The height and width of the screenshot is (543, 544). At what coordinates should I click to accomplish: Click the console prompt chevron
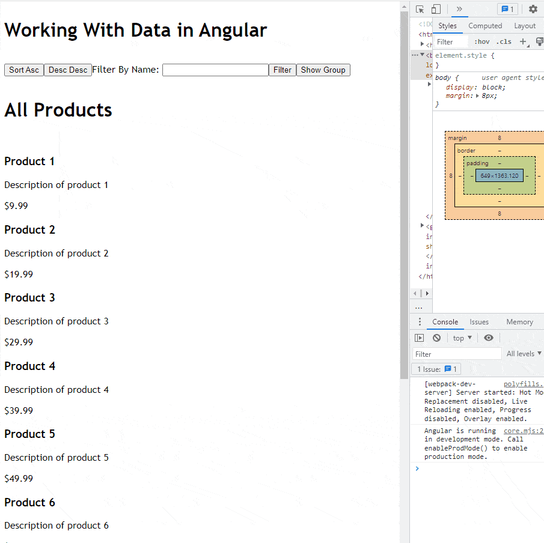(417, 469)
